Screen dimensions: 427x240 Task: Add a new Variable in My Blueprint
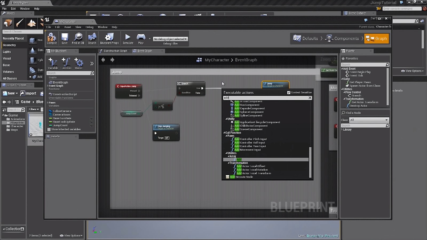click(53, 63)
